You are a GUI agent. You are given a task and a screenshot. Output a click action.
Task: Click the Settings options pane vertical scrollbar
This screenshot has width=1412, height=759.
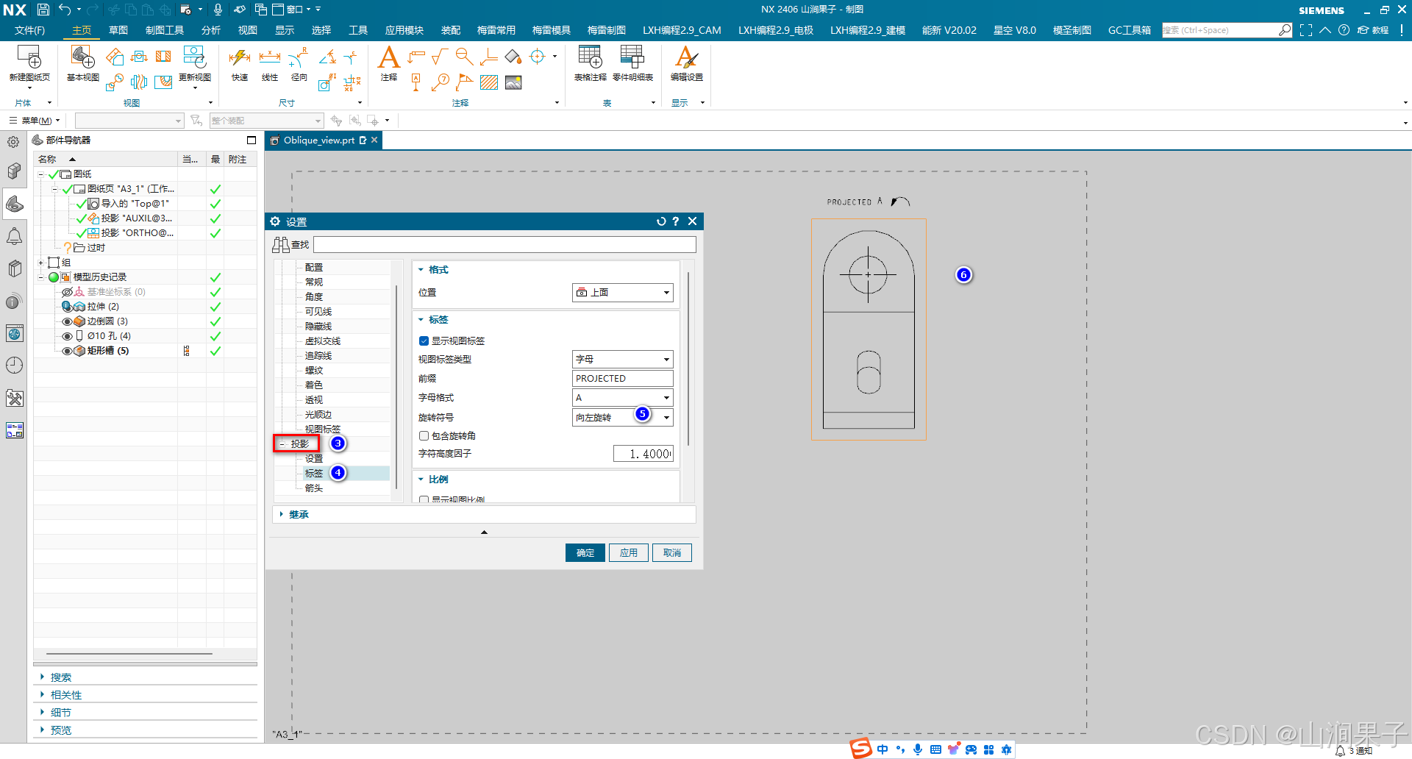688,358
